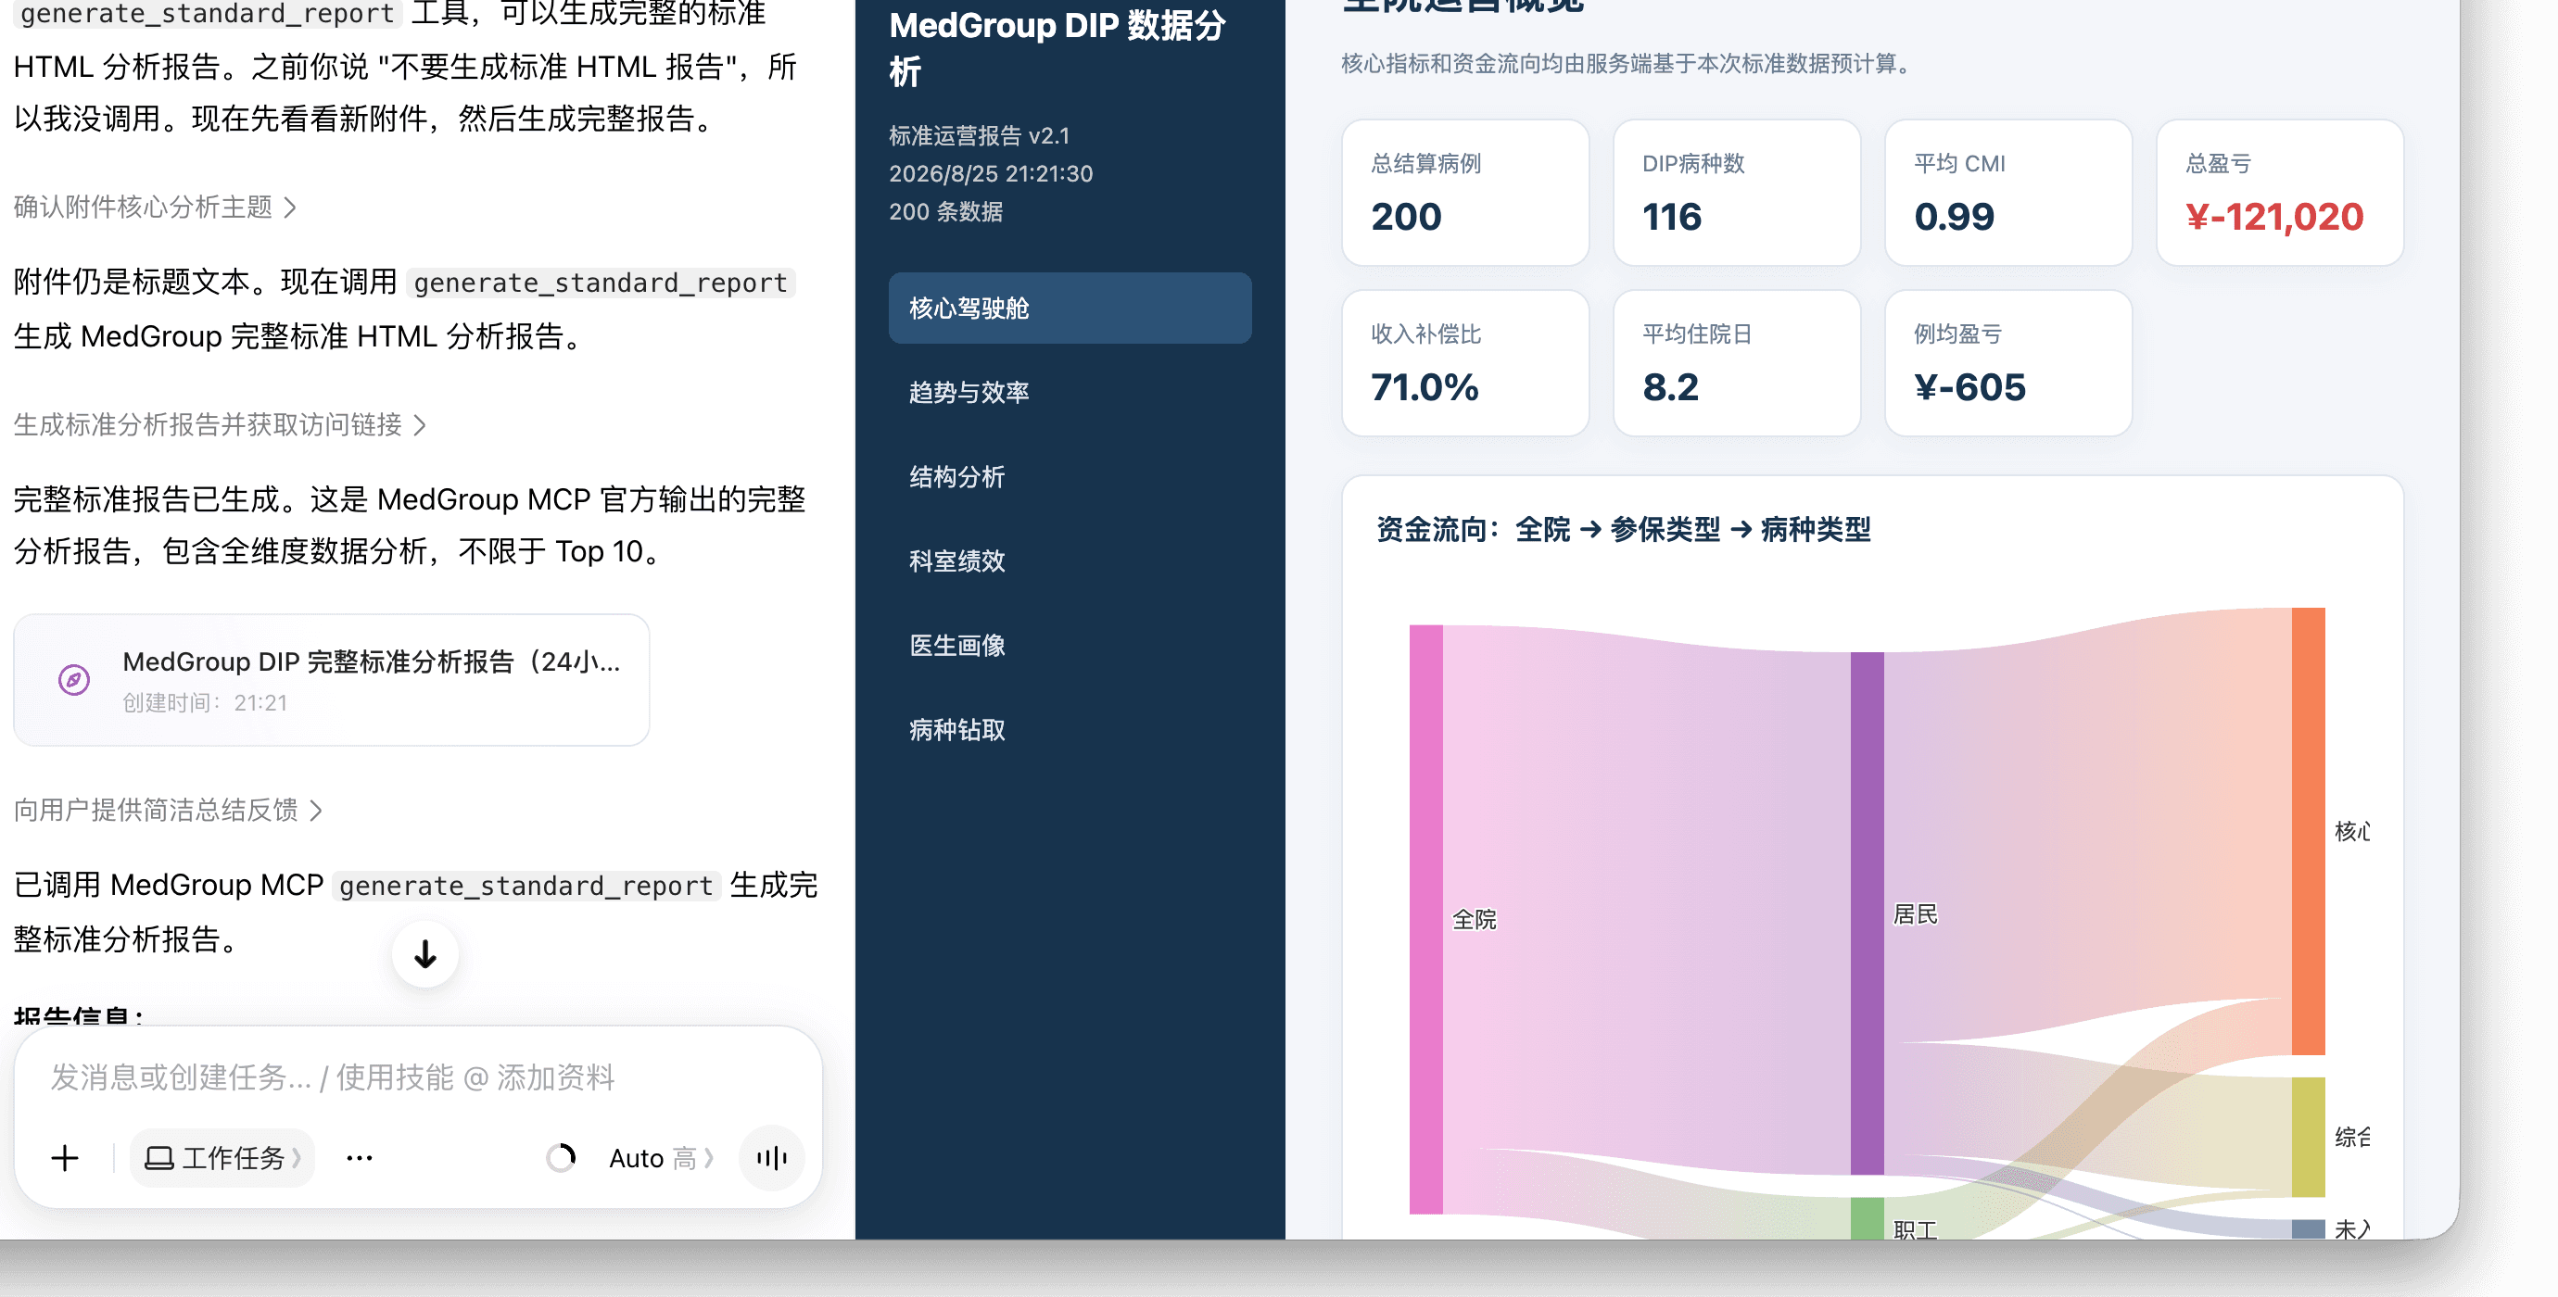Click the plus add attachment icon

click(x=65, y=1158)
